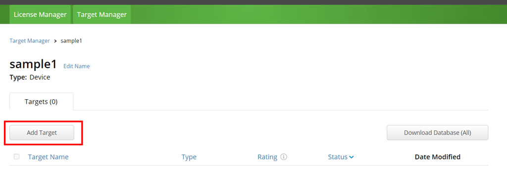
Task: Tick the select-all targets checkbox
Action: [16, 156]
